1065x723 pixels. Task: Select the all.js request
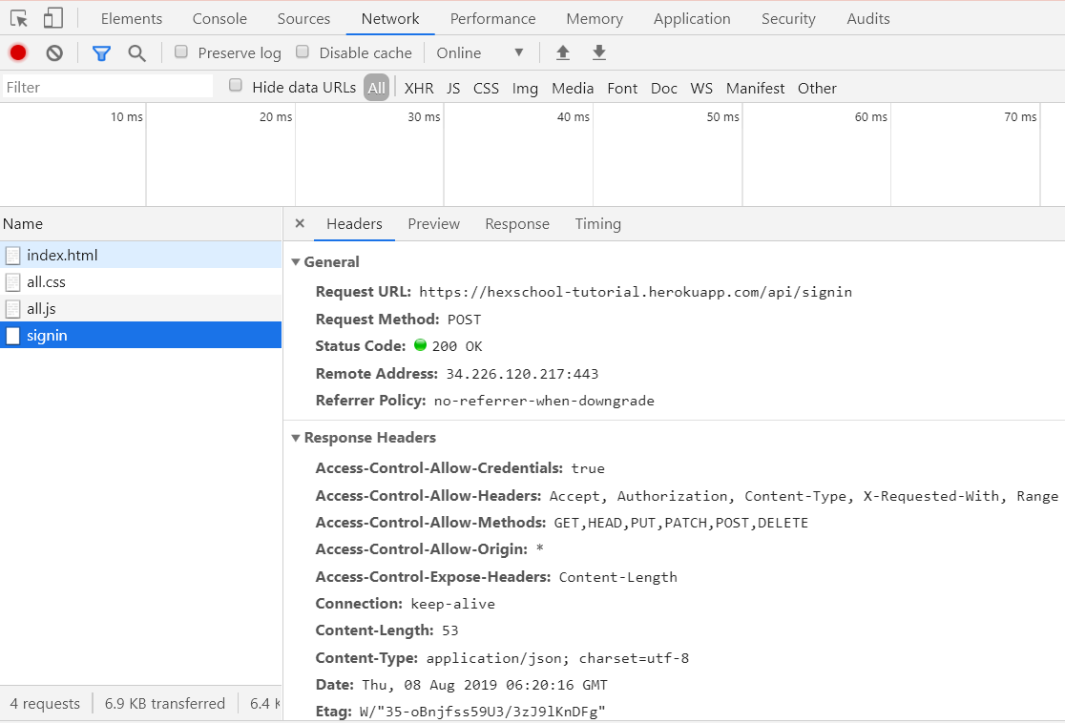[x=42, y=309]
